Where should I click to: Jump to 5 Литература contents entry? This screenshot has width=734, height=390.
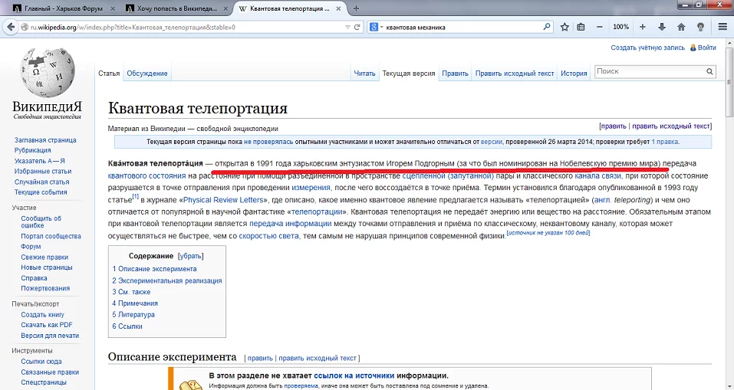point(133,315)
